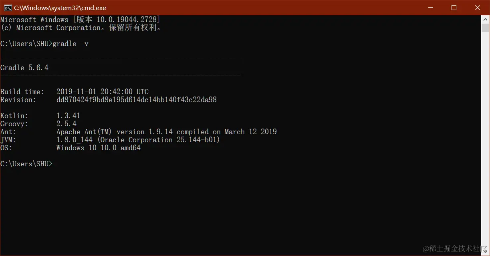Click the OS value Windows 10 10.0 amd64
Screen dimensions: 490x256
[99, 148]
